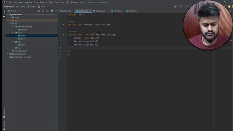Image resolution: width=233 pixels, height=131 pixels.
Task: Expand External Libraries node
Action: pos(7,54)
